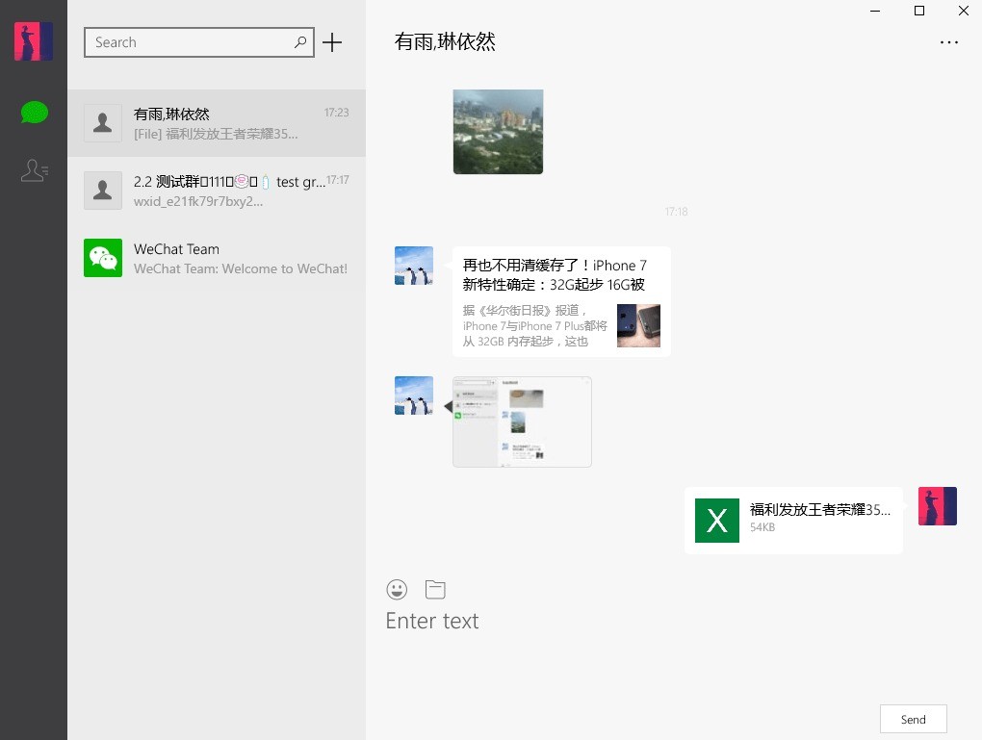982x740 pixels.
Task: Open the 2.2 测试群 group chat
Action: coord(217,191)
